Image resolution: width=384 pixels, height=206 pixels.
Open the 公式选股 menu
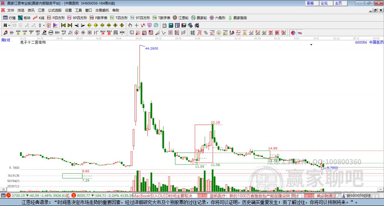tap(55, 10)
